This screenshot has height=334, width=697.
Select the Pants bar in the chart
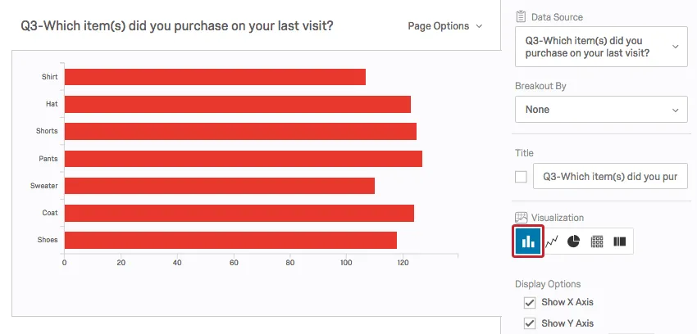(x=243, y=159)
